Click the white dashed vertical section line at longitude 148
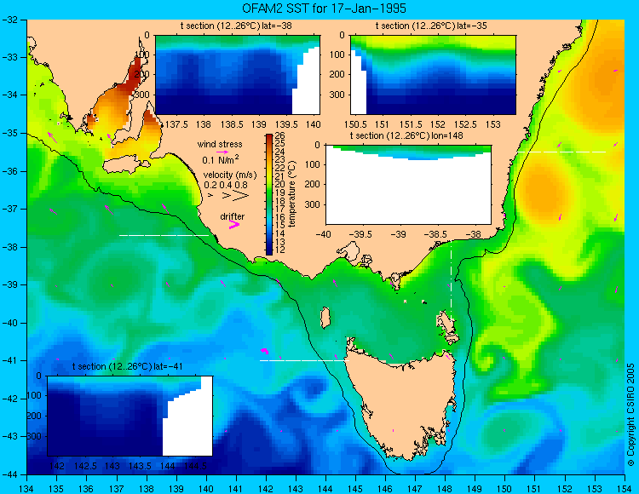639x494 pixels. (451, 281)
